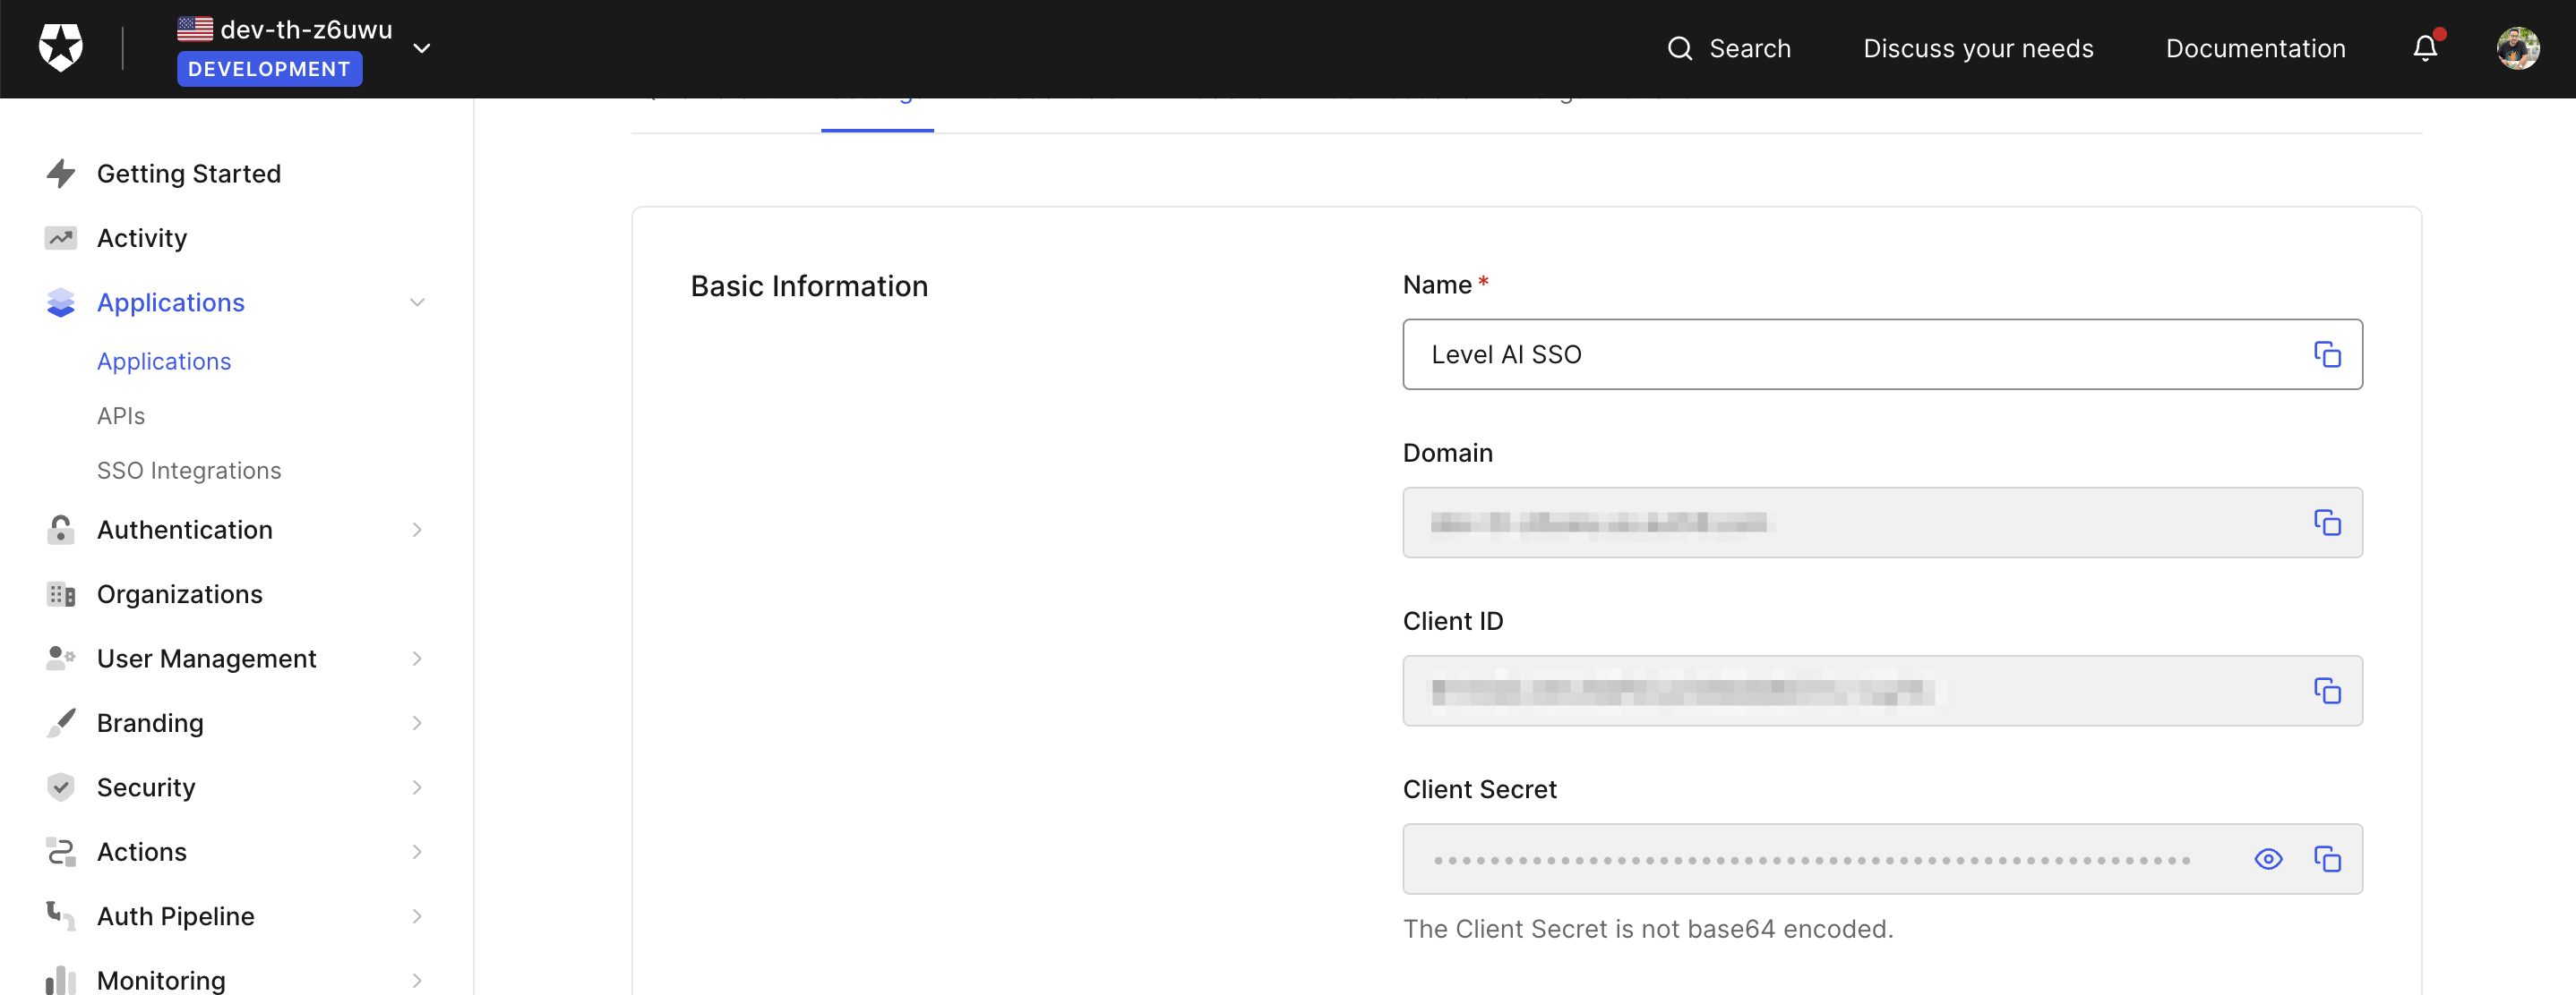
Task: Open the Organizations sidebar item
Action: pos(180,594)
